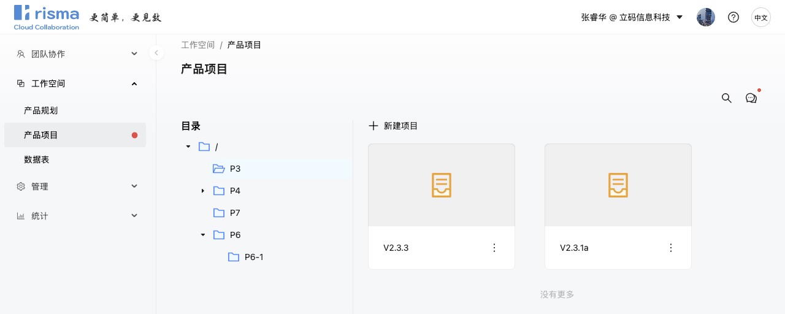
Task: Collapse the sidebar with arrow button
Action: [156, 53]
